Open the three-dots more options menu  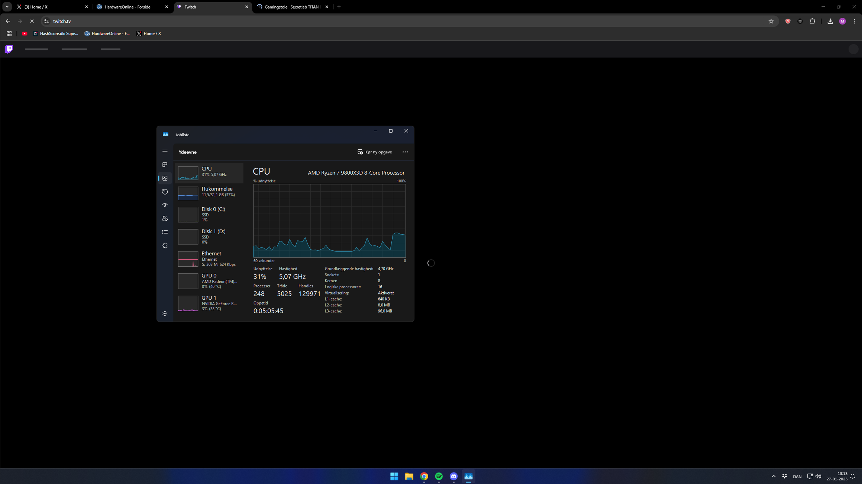[x=405, y=152]
